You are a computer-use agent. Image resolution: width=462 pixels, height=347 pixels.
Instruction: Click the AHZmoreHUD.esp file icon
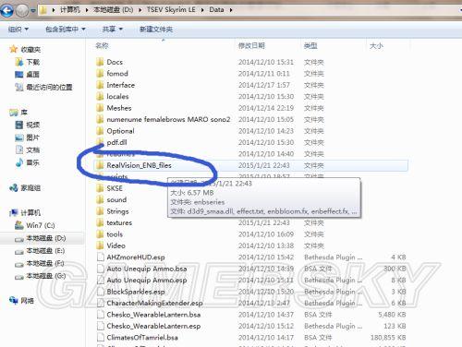(100, 257)
